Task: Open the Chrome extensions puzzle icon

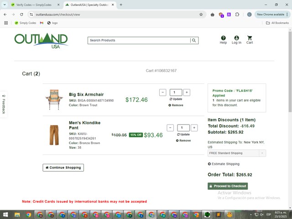Action: pos(237,14)
